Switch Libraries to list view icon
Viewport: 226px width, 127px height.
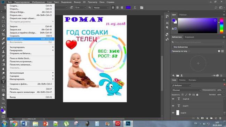click(x=223, y=51)
